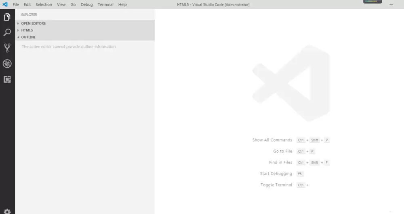Image resolution: width=404 pixels, height=214 pixels.
Task: Open the Extensions view icon
Action: pyautogui.click(x=7, y=79)
